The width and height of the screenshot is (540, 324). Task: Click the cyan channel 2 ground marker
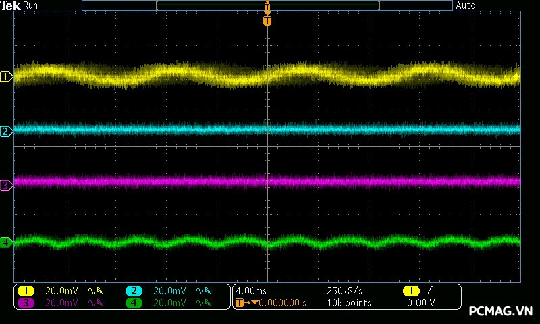tap(6, 131)
